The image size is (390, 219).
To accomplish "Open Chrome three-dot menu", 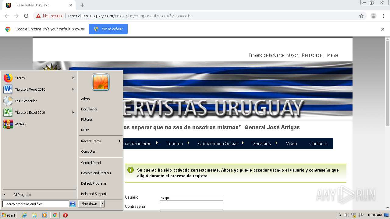I will pyautogui.click(x=383, y=16).
